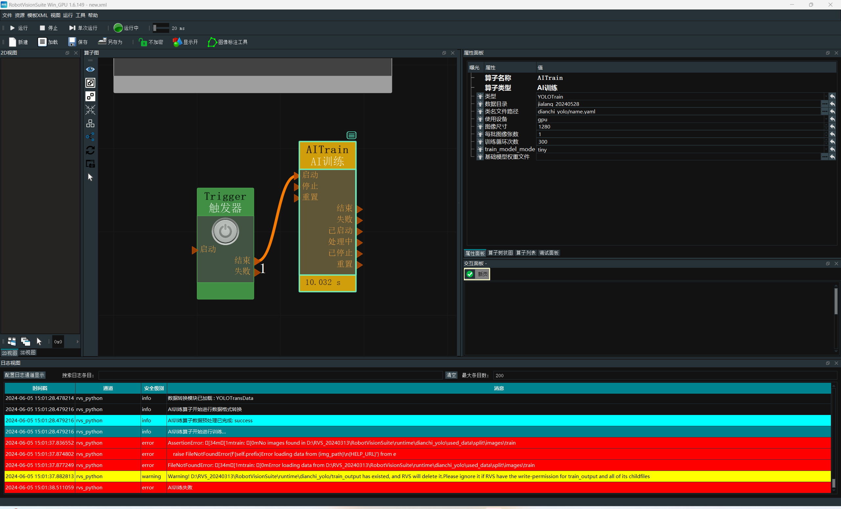This screenshot has height=509, width=841.
Task: Click the 每批图像张数 spinner arrows
Action: (x=826, y=134)
